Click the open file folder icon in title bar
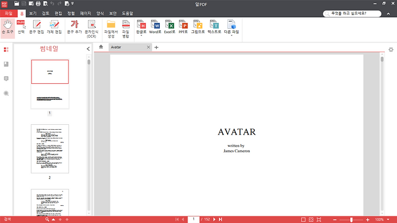 (17, 3)
